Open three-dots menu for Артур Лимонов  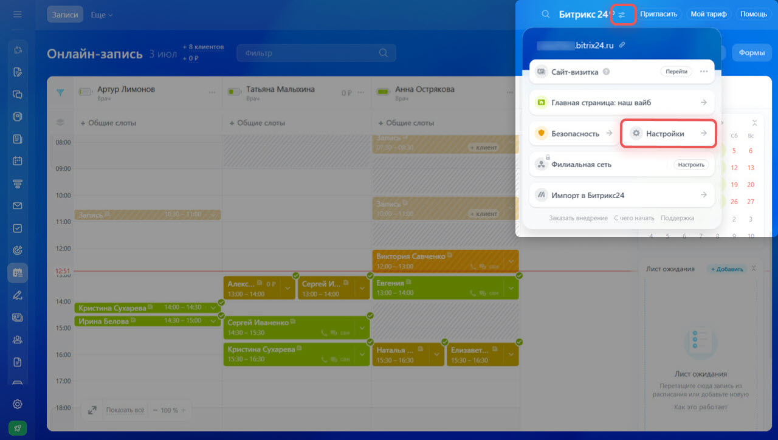click(212, 92)
